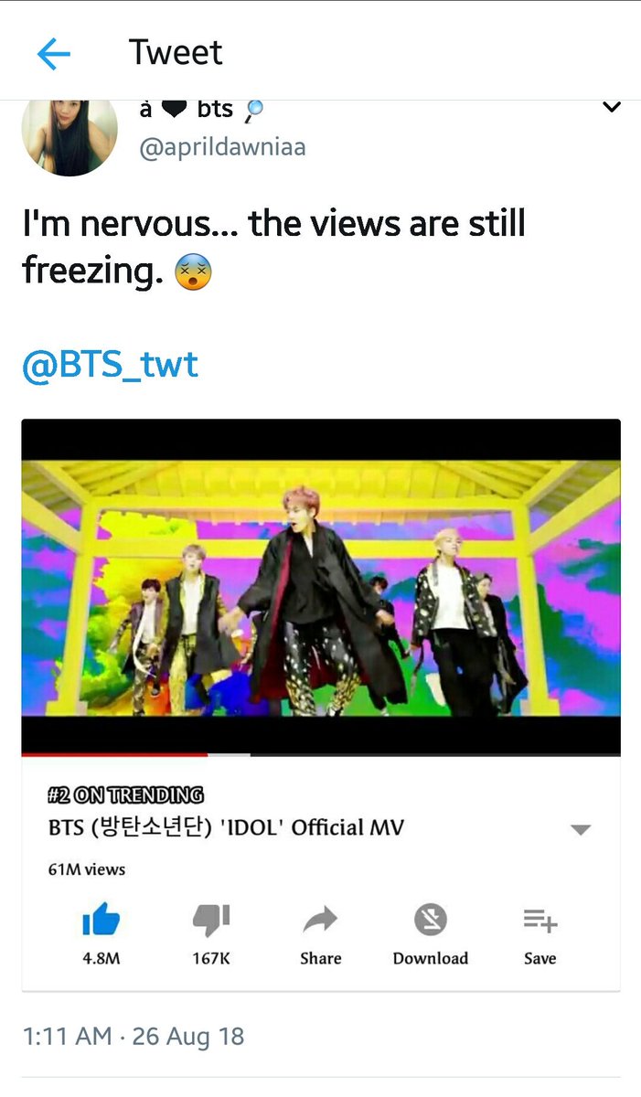This screenshot has height=1097, width=641.
Task: Expand the video description arrow
Action: tap(581, 830)
